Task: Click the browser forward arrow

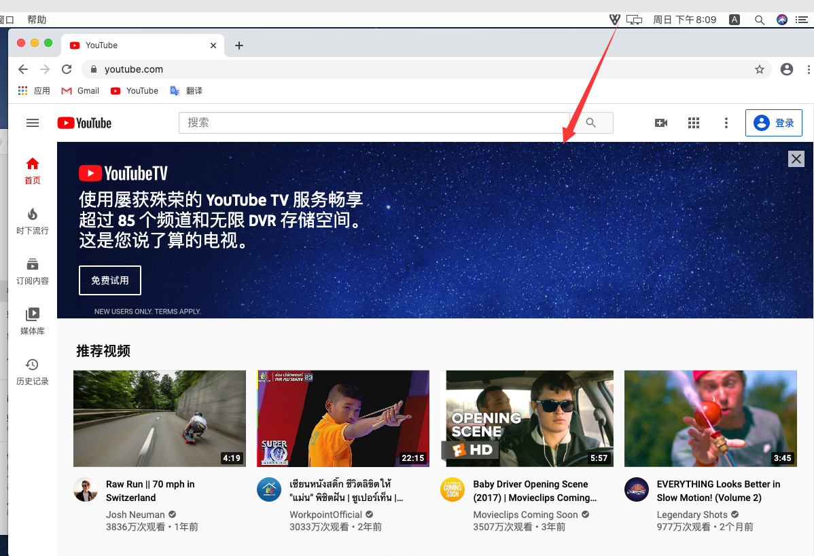Action: pos(45,69)
